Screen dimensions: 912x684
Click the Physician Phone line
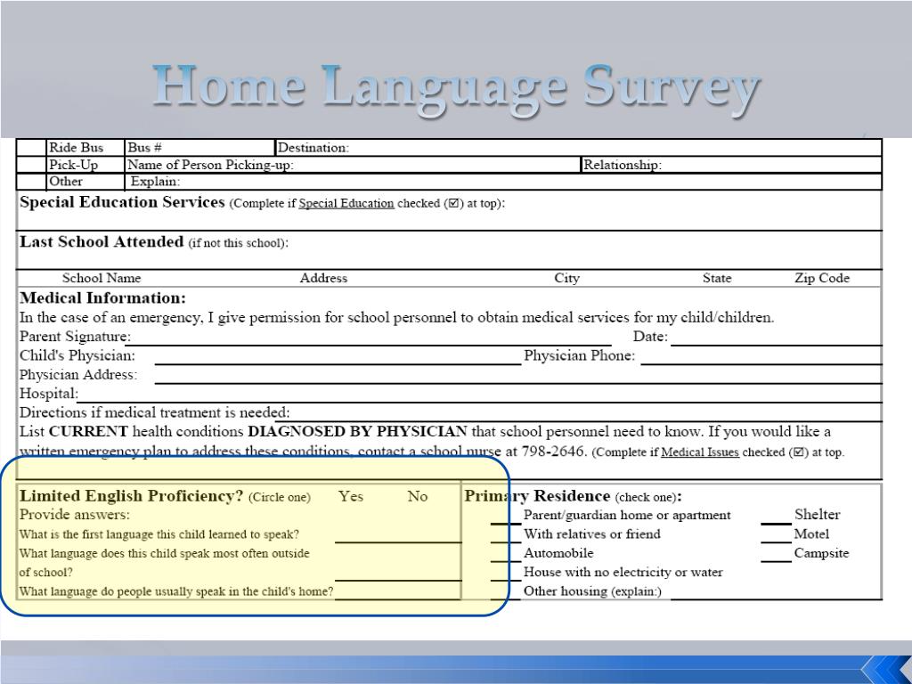(x=761, y=356)
